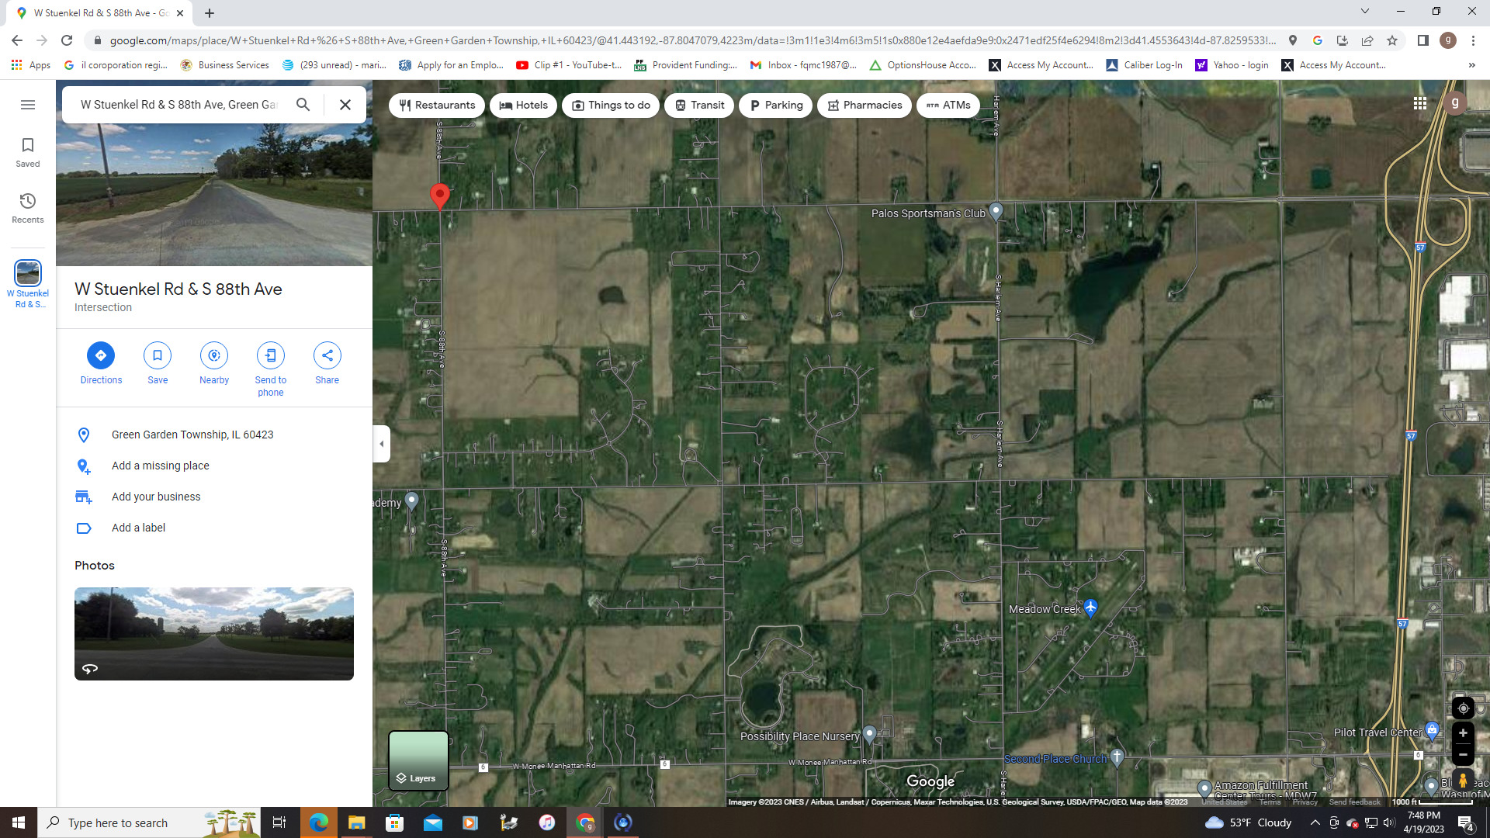
Task: Open the street view photo thumbnail
Action: click(x=214, y=634)
